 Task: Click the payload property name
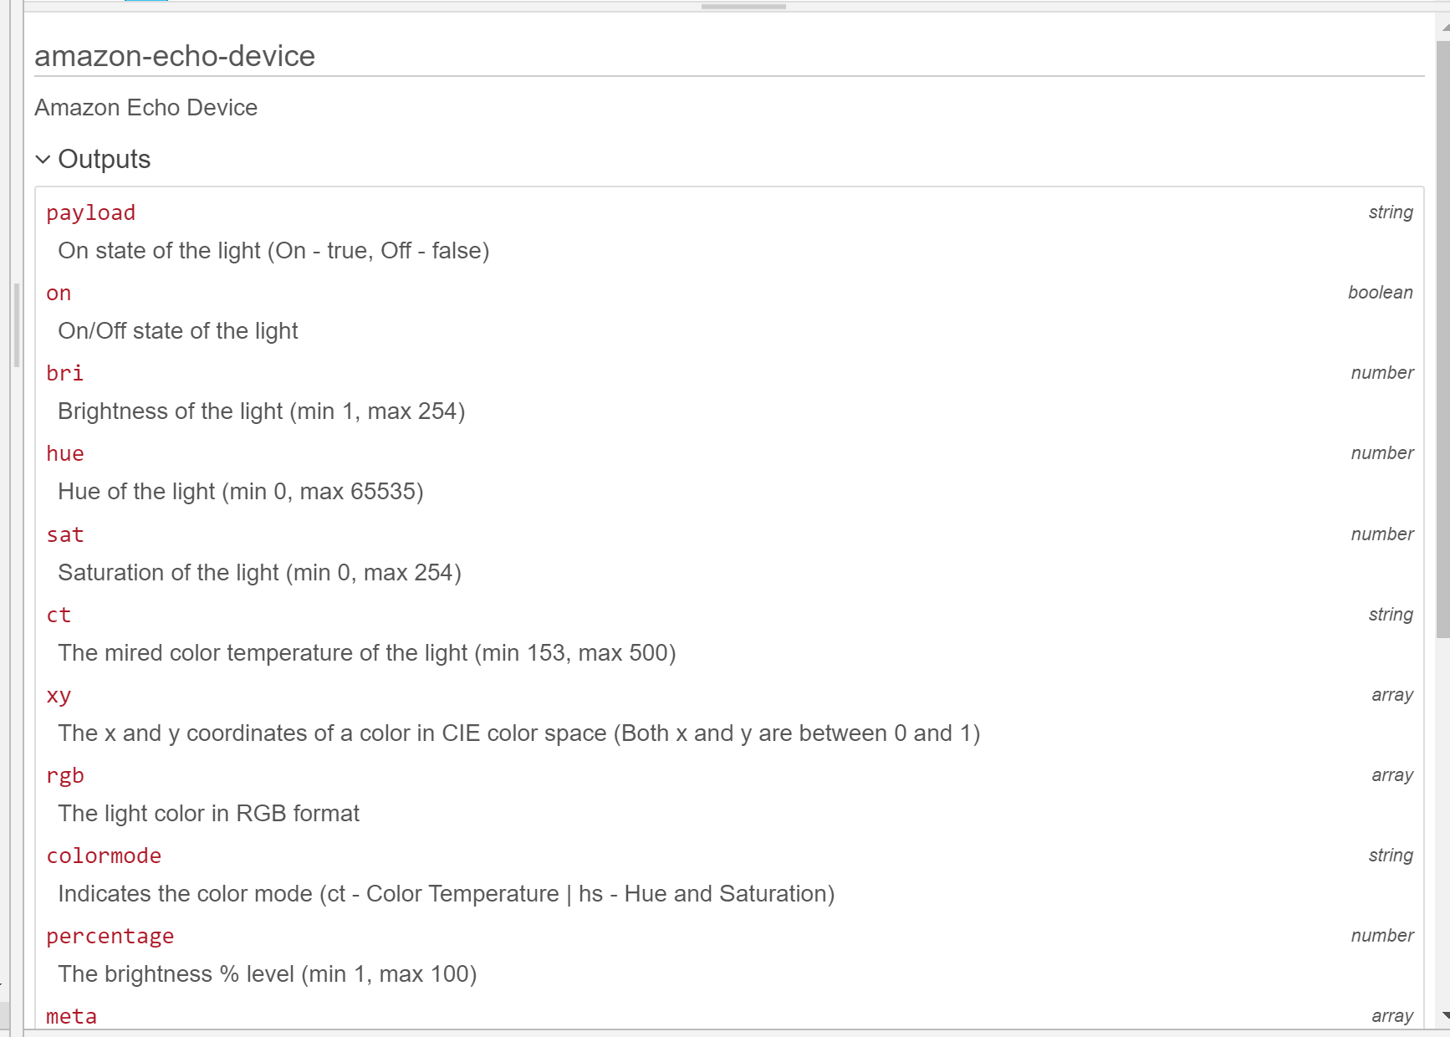point(90,213)
